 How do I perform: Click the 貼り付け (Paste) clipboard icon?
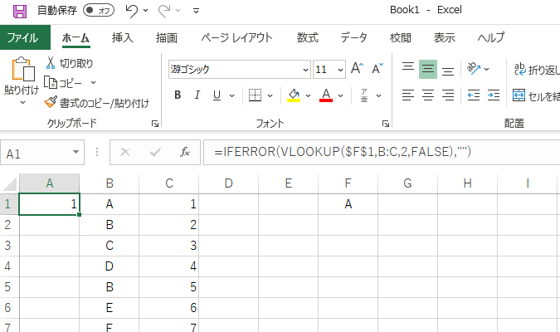tap(23, 69)
